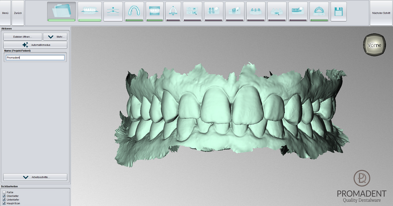
Task: Click Zurück to go back
Action: 18,13
